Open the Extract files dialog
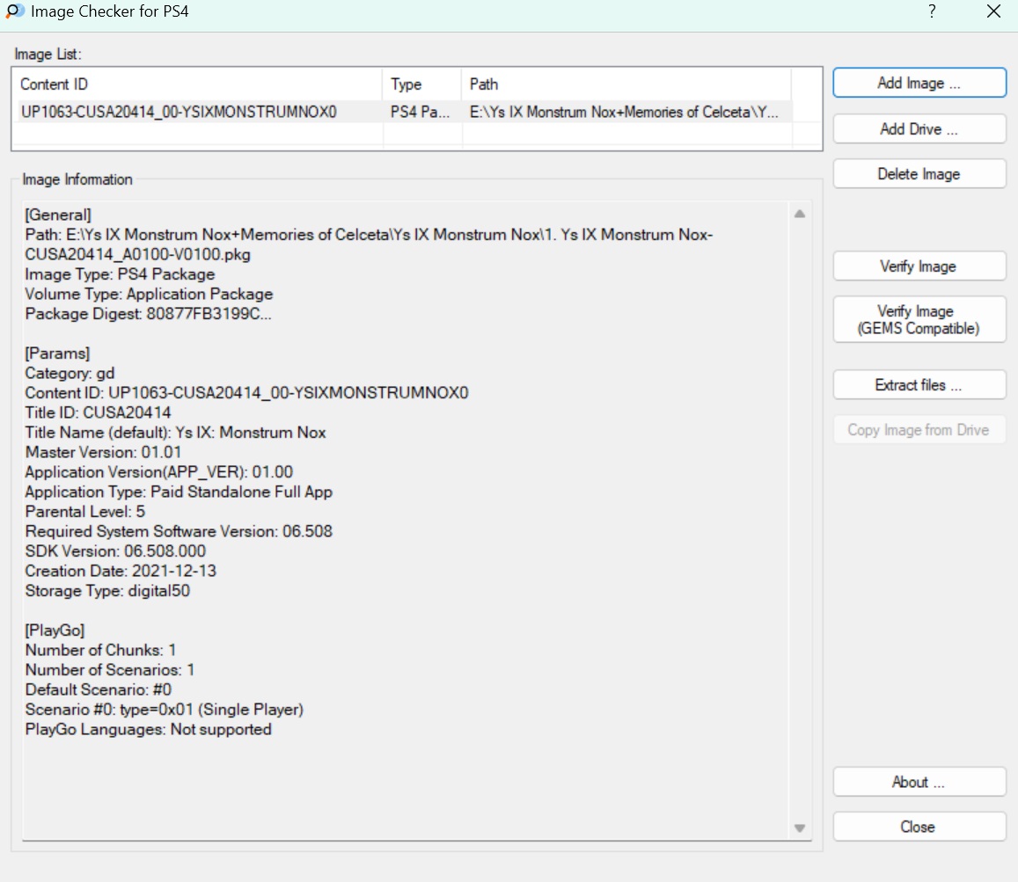 (x=919, y=385)
